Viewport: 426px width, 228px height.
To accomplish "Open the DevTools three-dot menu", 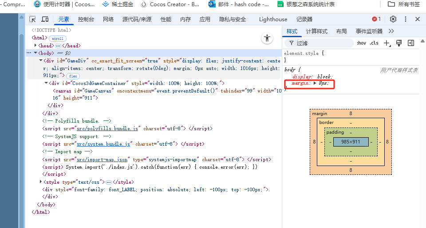I will coord(405,19).
